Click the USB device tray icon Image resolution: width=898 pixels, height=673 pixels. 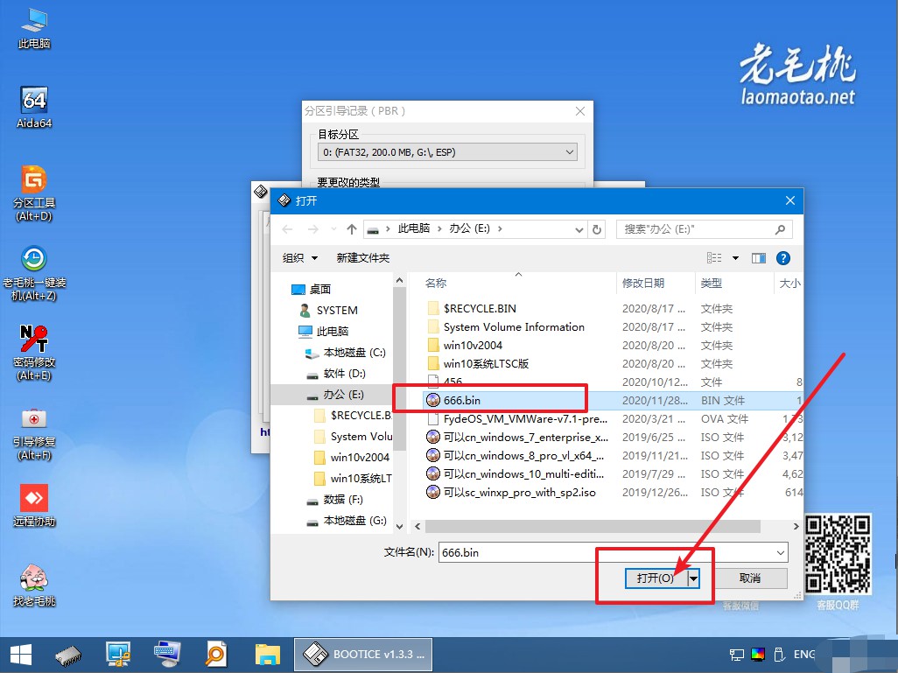click(779, 655)
